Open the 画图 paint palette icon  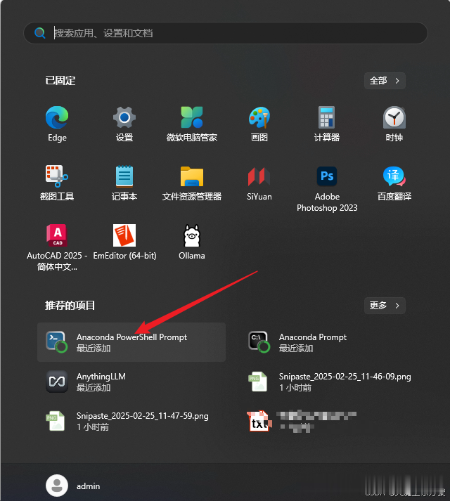tap(259, 117)
